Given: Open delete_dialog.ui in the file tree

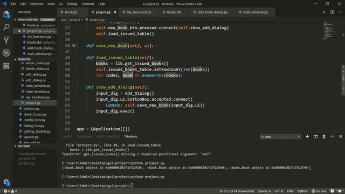Looking at the screenshot, I should tap(34, 68).
